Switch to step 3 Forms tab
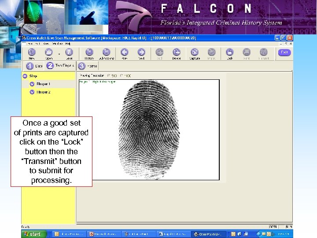 (x=88, y=66)
